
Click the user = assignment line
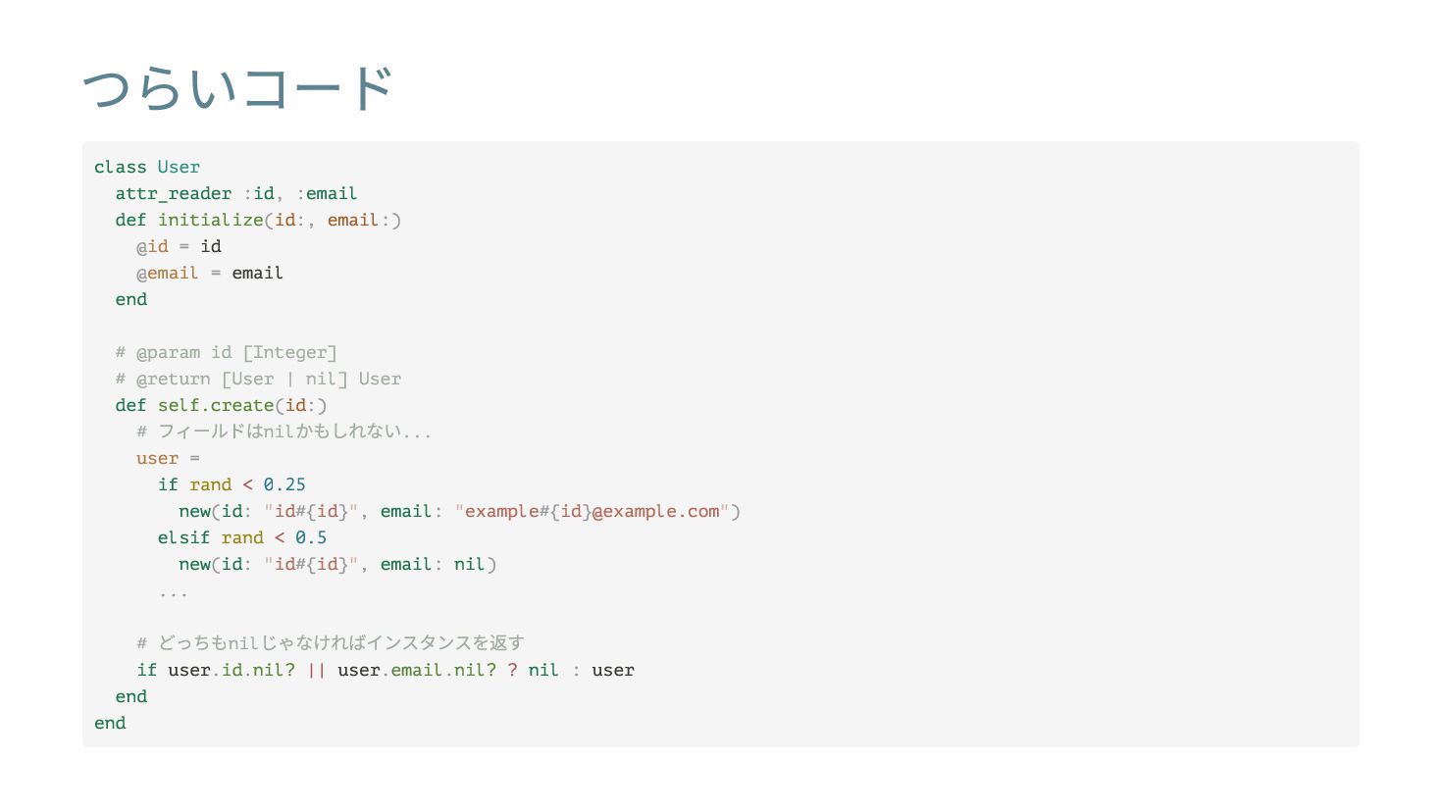pos(168,458)
